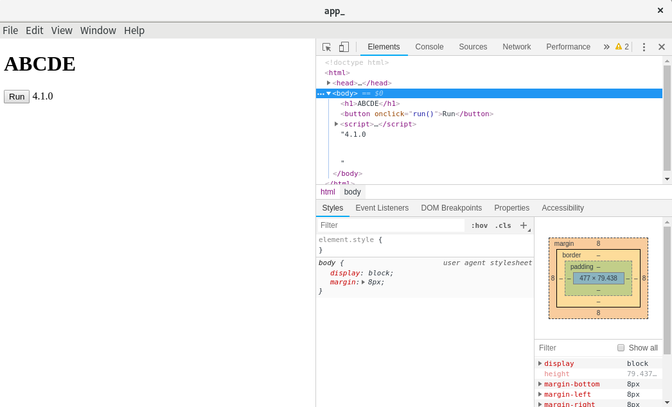This screenshot has height=407, width=672.
Task: Activate the inspect element picker icon
Action: (x=326, y=47)
